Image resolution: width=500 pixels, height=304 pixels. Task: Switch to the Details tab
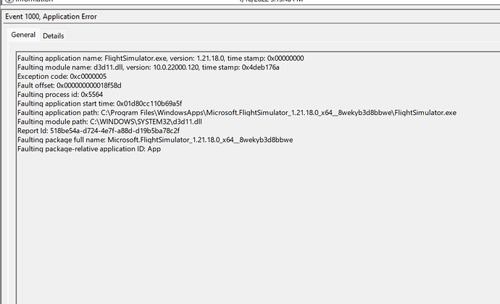(53, 35)
